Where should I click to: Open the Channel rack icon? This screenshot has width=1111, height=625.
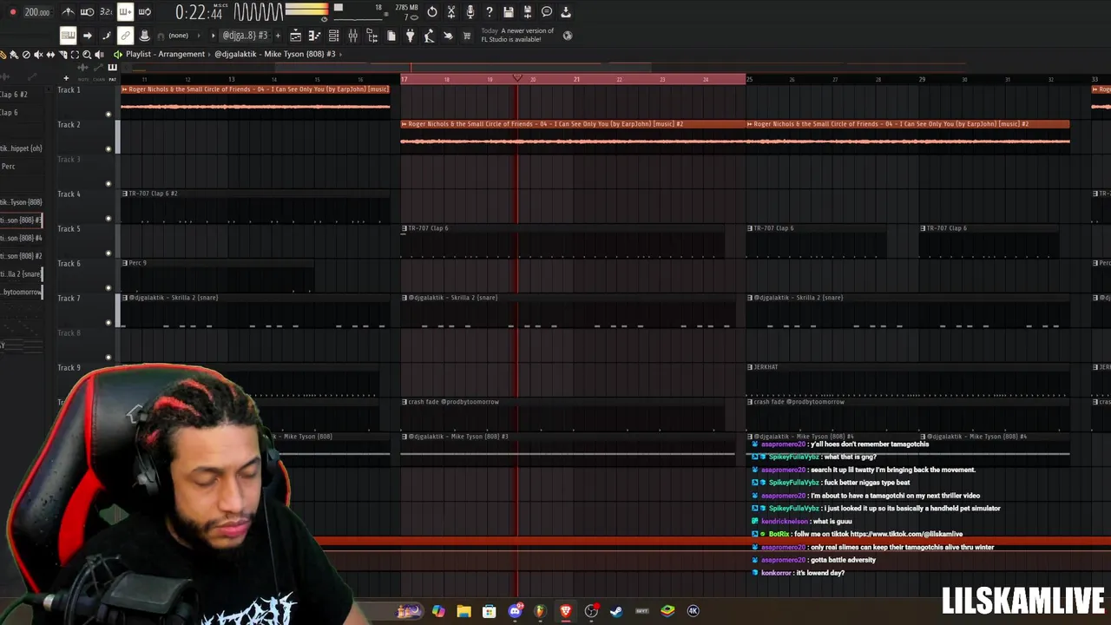coord(333,36)
